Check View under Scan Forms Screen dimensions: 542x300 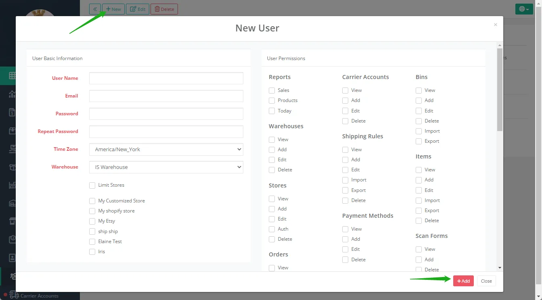419,249
